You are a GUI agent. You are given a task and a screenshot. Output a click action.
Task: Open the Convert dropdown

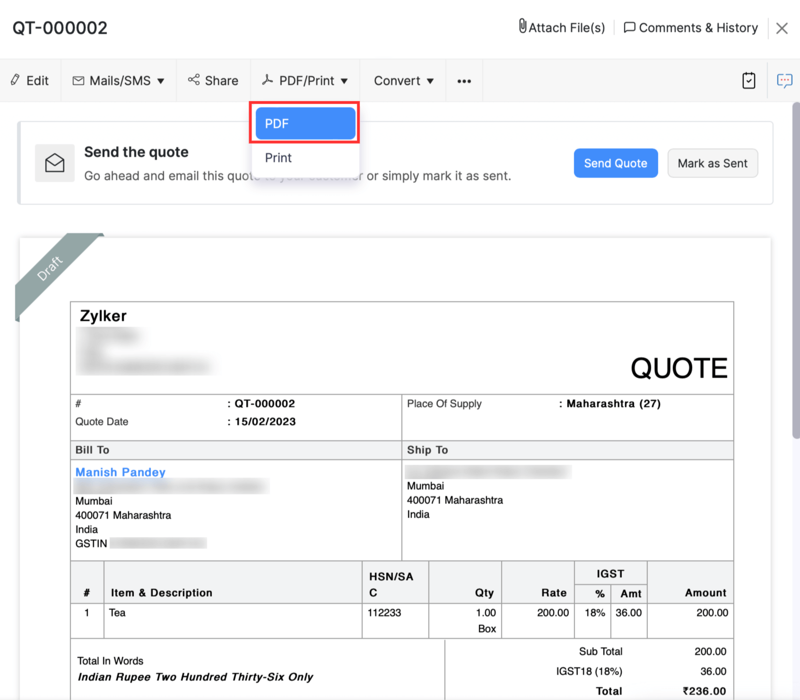pyautogui.click(x=403, y=80)
